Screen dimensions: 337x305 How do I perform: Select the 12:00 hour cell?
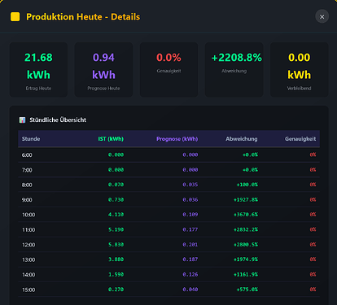[x=28, y=245]
